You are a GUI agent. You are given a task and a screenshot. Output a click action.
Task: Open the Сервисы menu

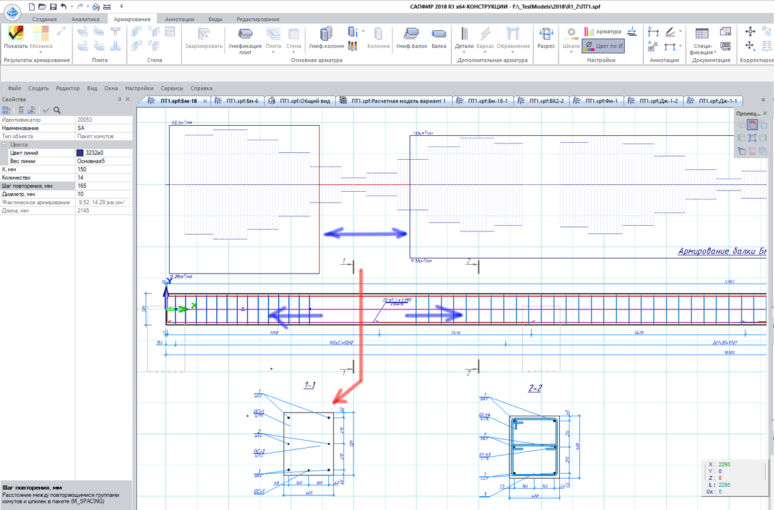click(172, 89)
